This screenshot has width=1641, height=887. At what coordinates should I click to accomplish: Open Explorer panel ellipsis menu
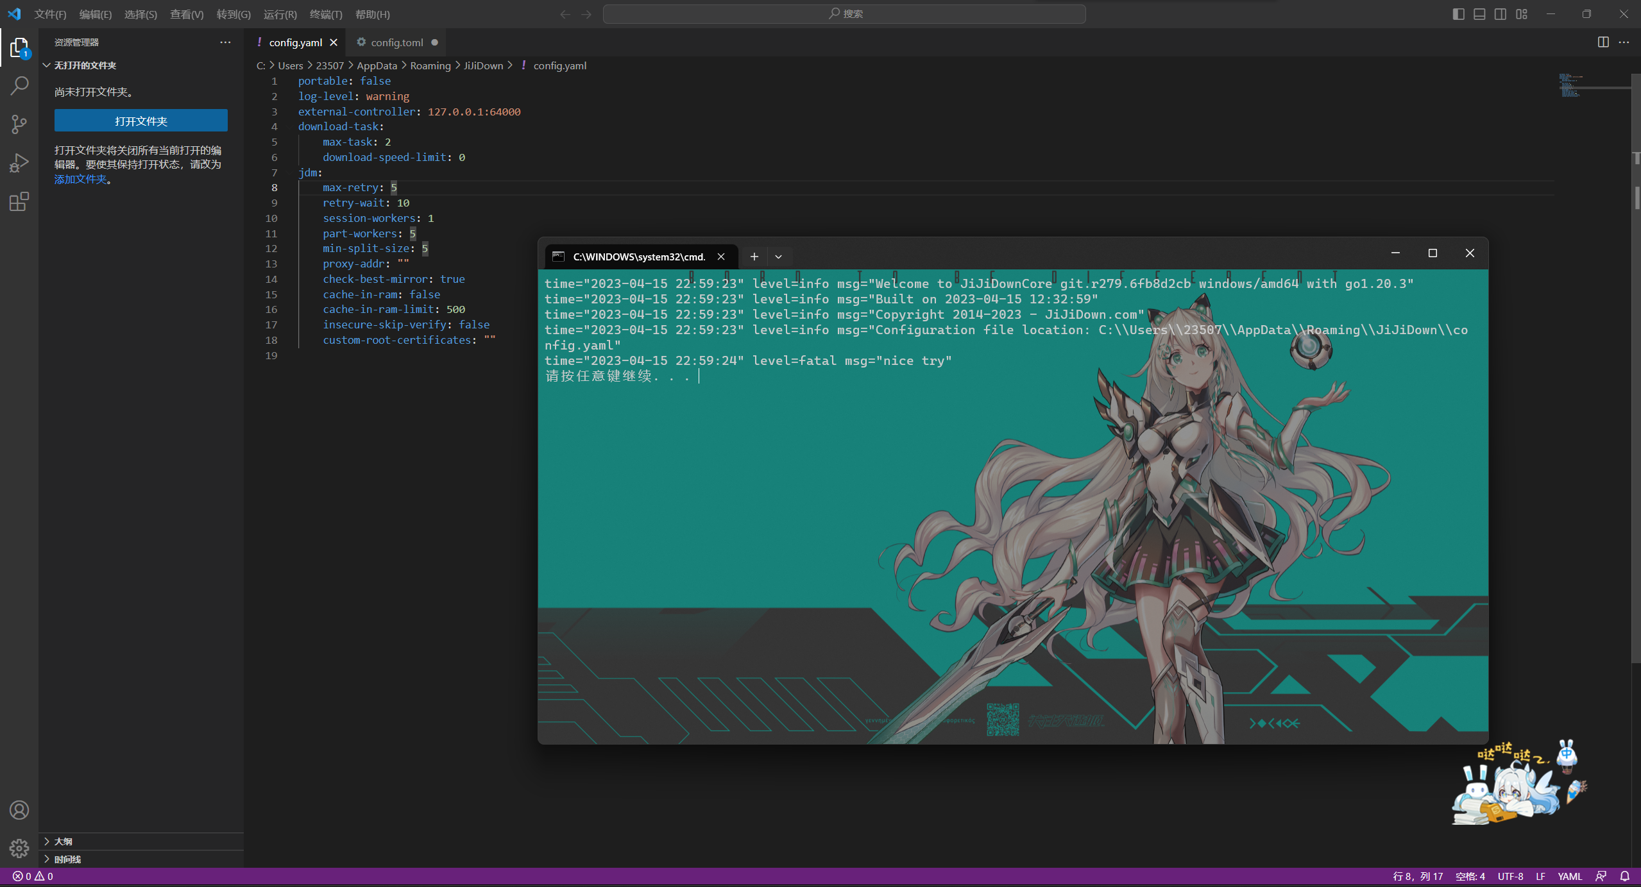coord(225,42)
